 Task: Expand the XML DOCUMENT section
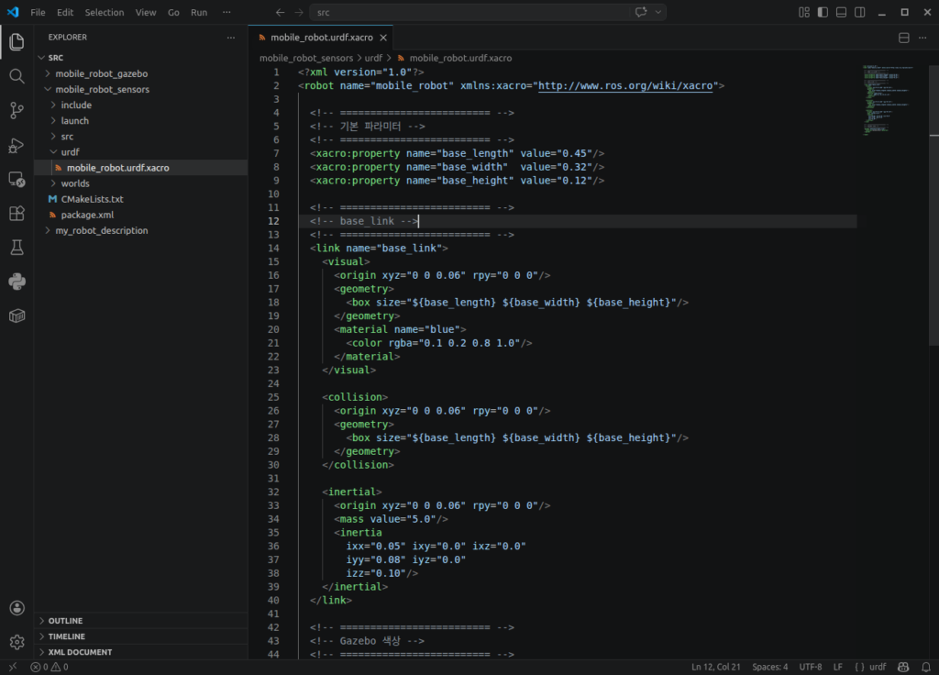point(140,652)
